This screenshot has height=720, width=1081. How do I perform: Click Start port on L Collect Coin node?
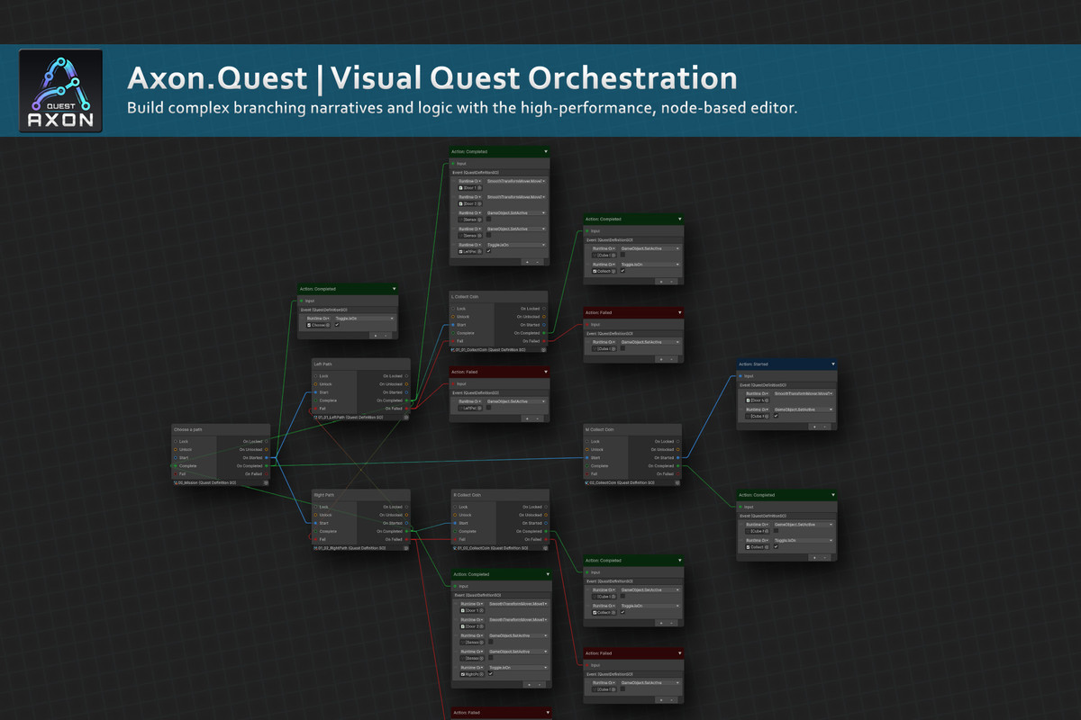point(453,325)
